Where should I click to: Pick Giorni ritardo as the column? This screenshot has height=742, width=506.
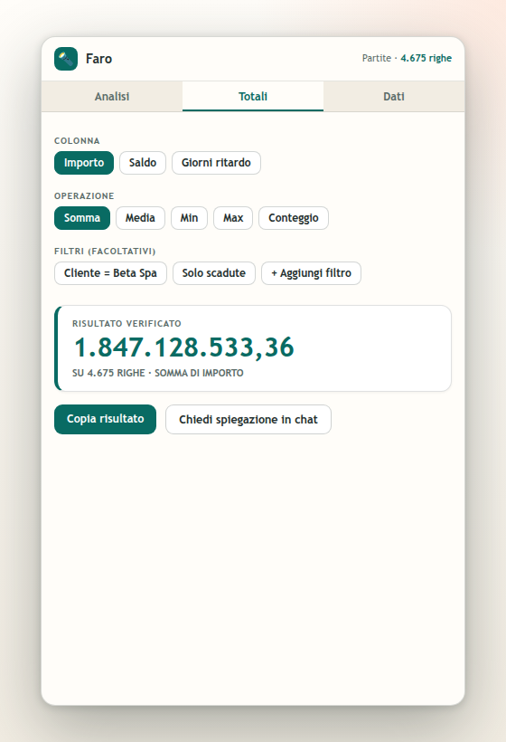(216, 163)
